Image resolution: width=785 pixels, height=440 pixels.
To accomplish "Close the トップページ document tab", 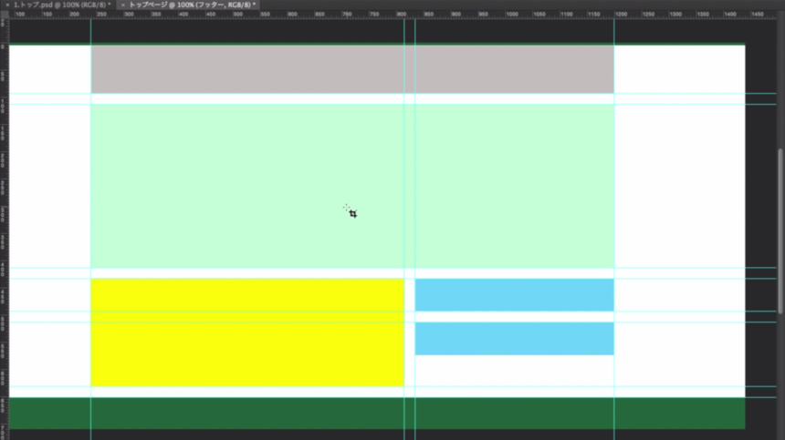I will coord(122,5).
